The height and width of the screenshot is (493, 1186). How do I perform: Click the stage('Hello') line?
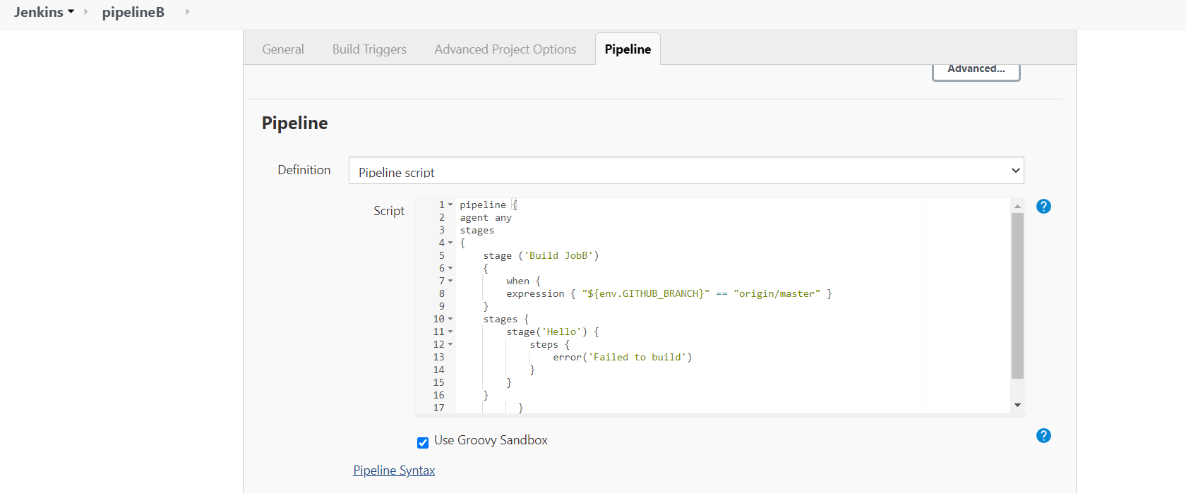553,332
